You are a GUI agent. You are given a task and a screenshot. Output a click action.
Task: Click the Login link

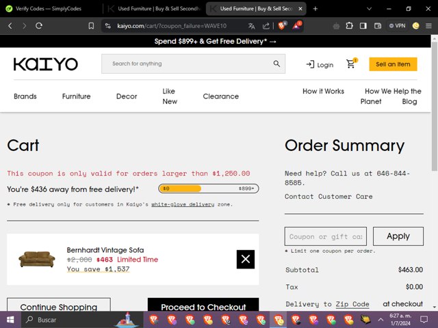[x=320, y=65]
